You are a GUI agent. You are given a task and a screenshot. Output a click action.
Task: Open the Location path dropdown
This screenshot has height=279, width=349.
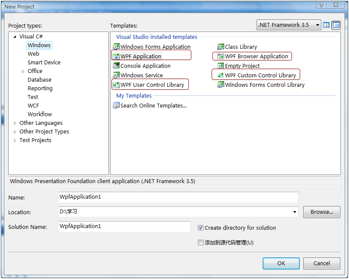tap(295, 212)
